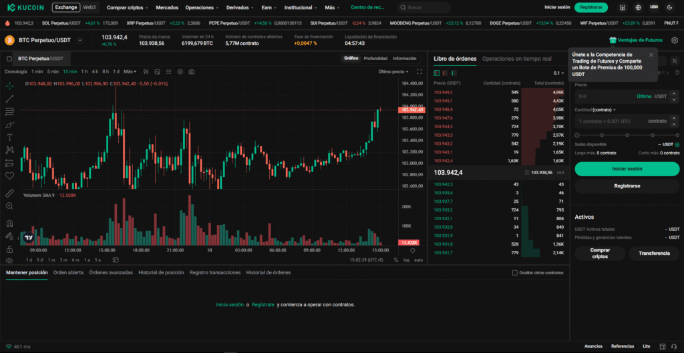Open chart fullscreen mode
The height and width of the screenshot is (353, 684).
coord(419,71)
